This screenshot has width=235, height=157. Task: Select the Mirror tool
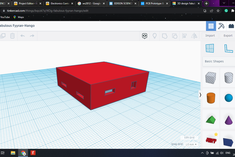194,36
